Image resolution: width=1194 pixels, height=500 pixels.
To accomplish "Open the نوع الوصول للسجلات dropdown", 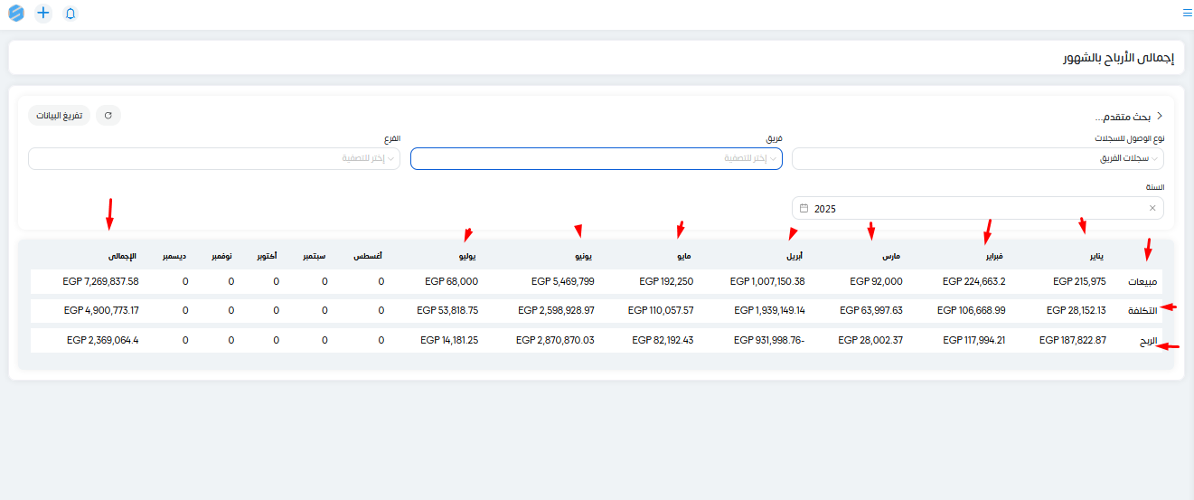I will coord(978,158).
